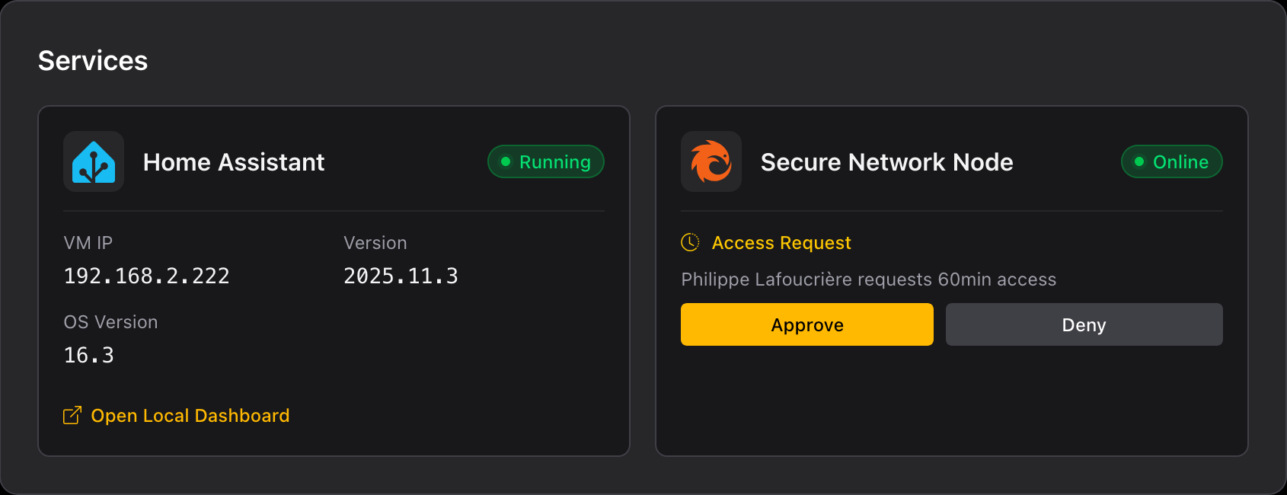The width and height of the screenshot is (1287, 495).
Task: Click the Running status badge text
Action: click(x=554, y=162)
